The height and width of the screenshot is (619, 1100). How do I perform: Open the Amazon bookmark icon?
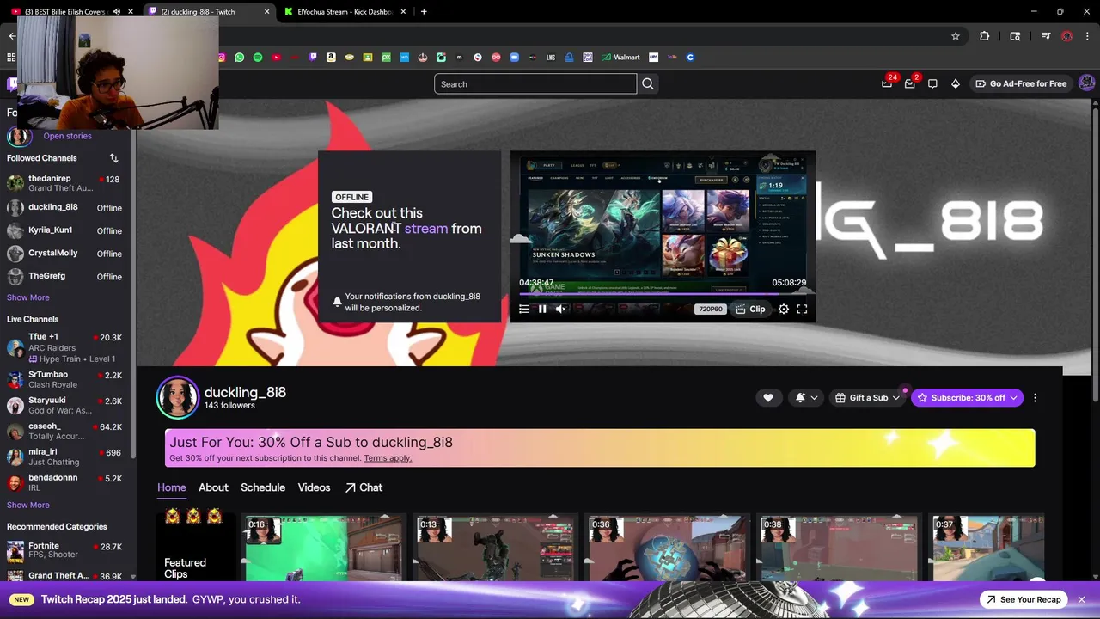tap(331, 58)
